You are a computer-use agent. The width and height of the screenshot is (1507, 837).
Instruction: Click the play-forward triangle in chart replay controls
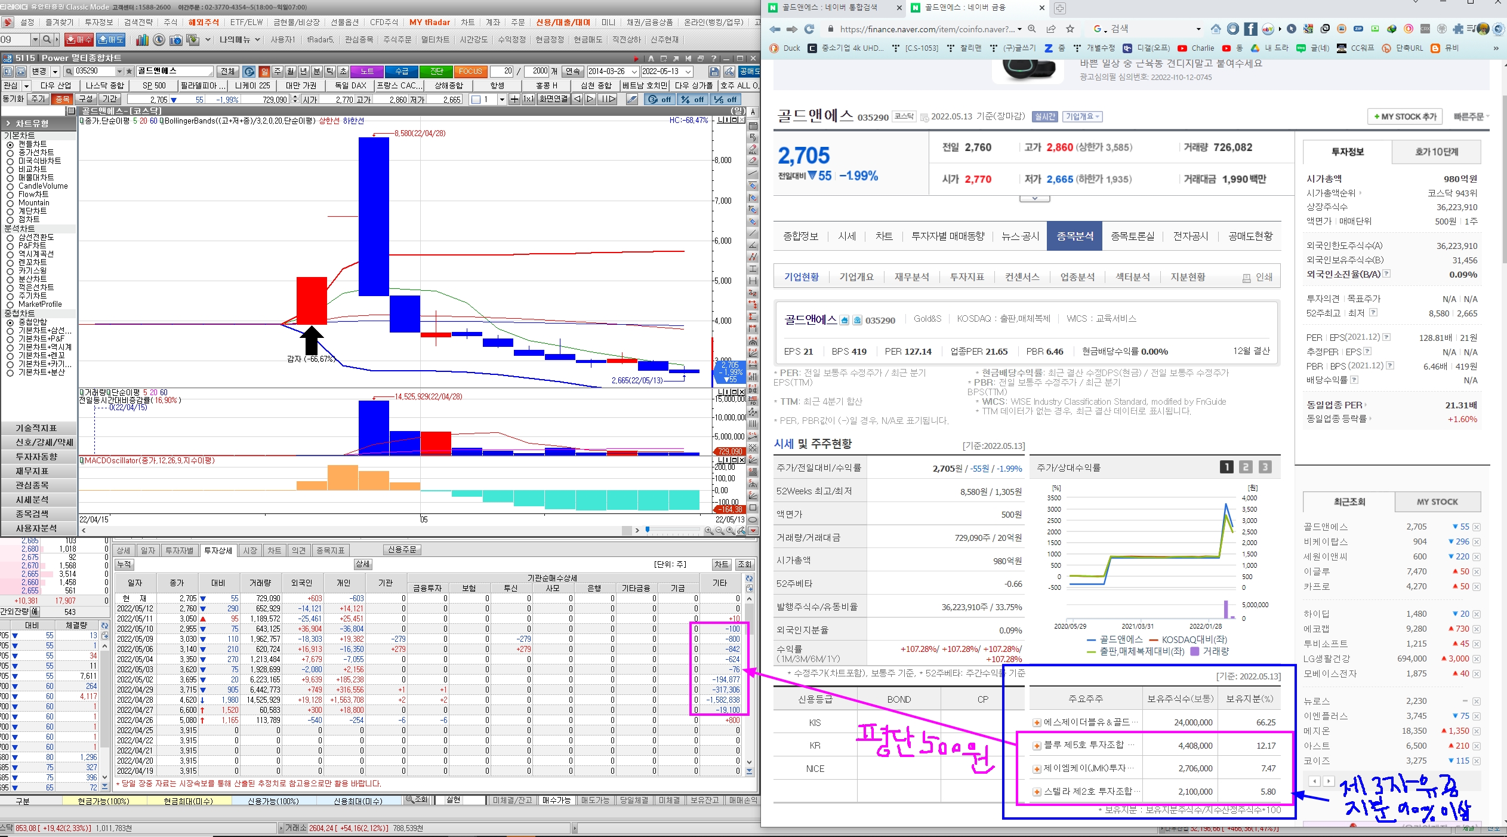(x=590, y=99)
